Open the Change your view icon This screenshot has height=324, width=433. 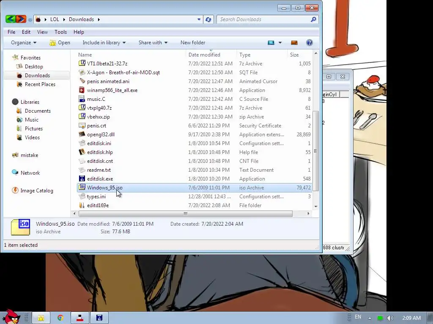tap(271, 43)
